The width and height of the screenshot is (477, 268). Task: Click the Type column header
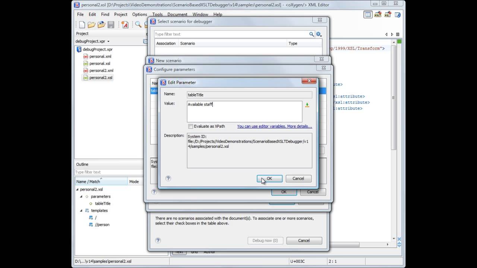[304, 44]
